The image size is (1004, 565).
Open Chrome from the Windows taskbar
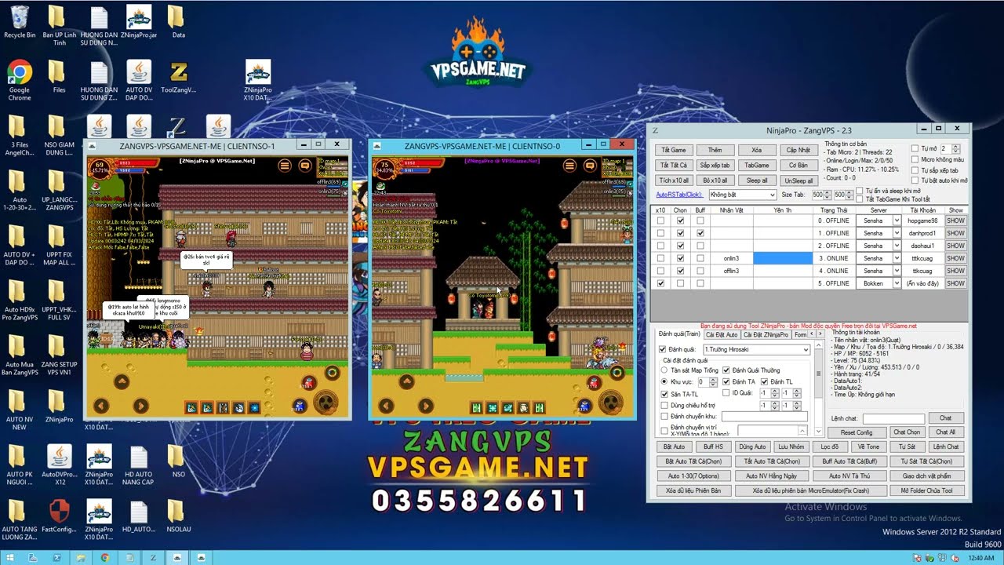tap(105, 557)
